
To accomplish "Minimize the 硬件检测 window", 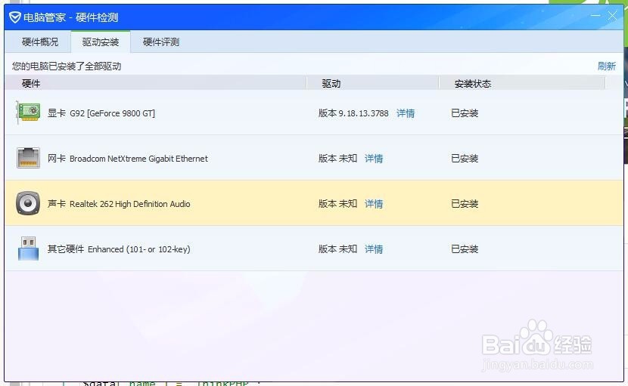I will point(595,16).
